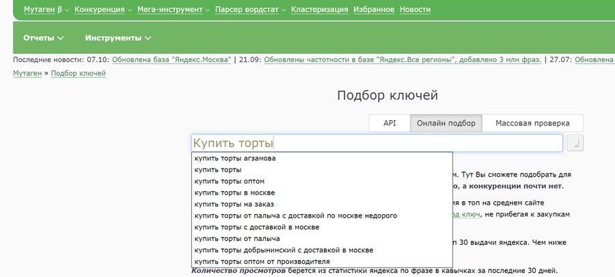This screenshot has width=615, height=277.
Task: Open the cut-off 27.07 news link Обновлена
Action: (594, 60)
